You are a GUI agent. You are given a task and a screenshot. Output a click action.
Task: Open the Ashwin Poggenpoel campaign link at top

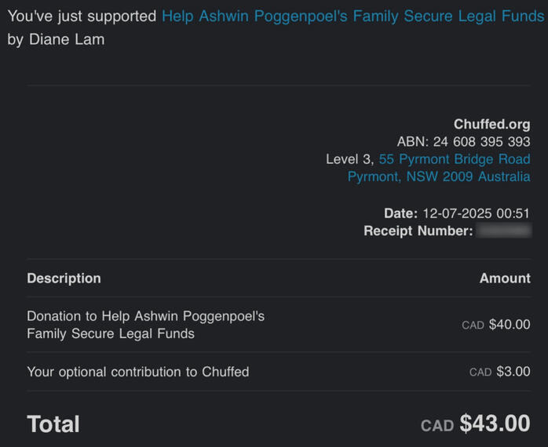pyautogui.click(x=352, y=16)
